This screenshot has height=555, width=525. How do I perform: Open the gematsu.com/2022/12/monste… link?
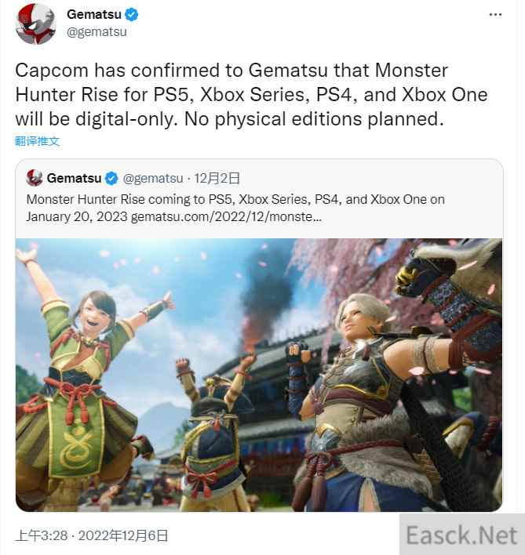coord(226,216)
